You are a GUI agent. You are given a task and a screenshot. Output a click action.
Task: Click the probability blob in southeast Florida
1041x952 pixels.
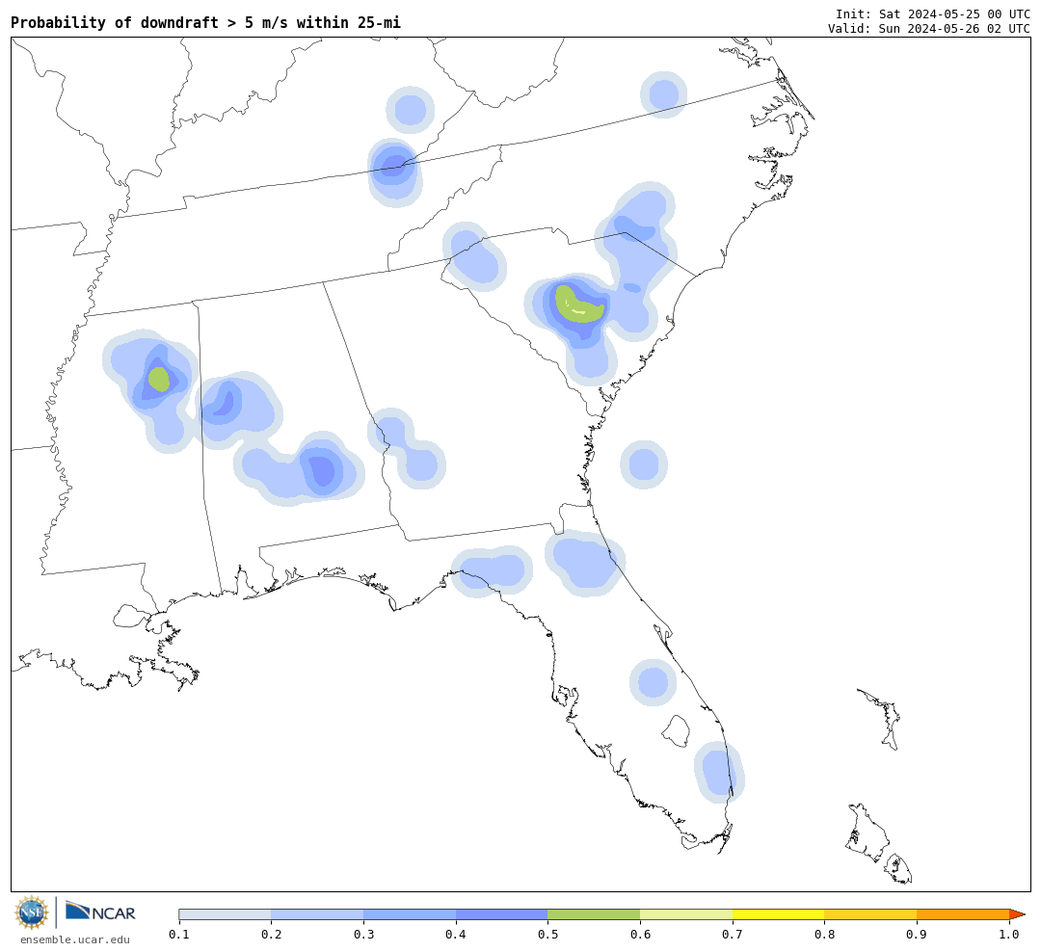[719, 772]
